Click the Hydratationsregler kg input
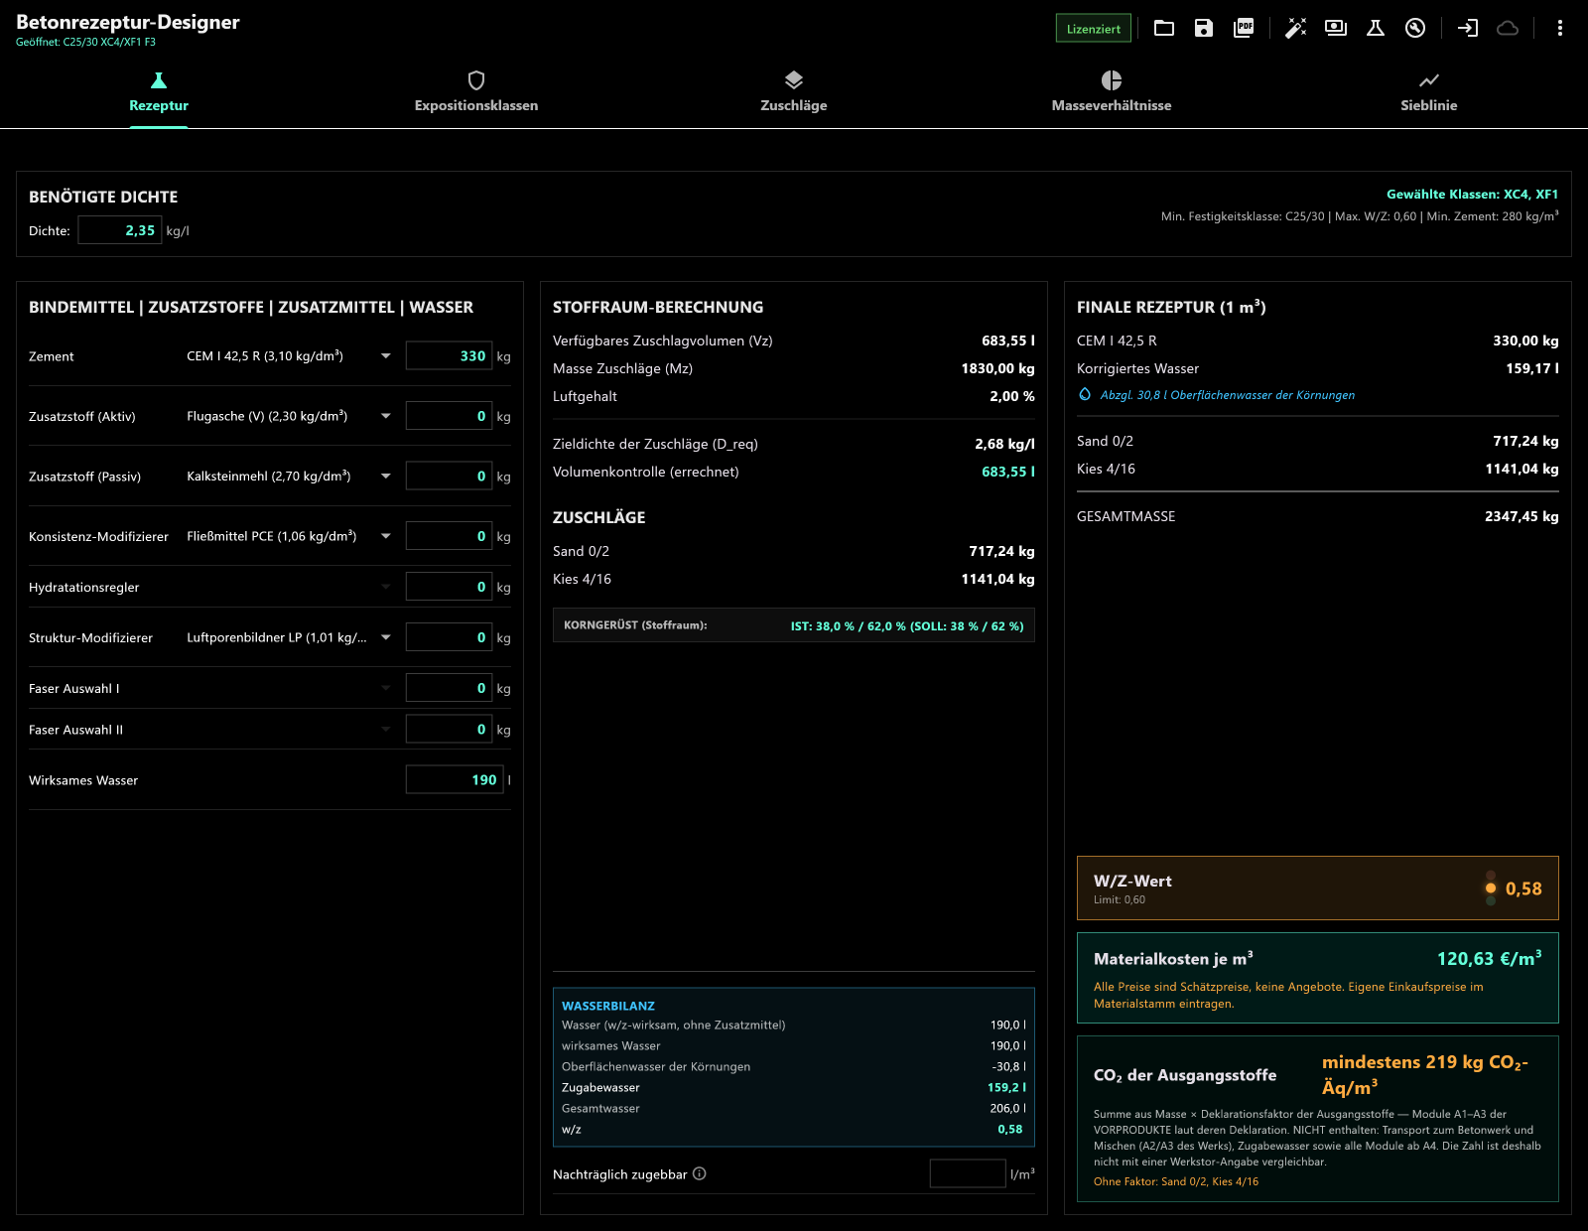The height and width of the screenshot is (1231, 1588). 449,587
